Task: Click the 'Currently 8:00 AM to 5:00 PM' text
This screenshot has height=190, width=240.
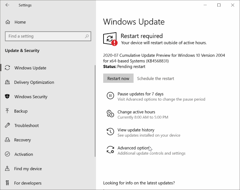Action: pyautogui.click(x=143, y=117)
